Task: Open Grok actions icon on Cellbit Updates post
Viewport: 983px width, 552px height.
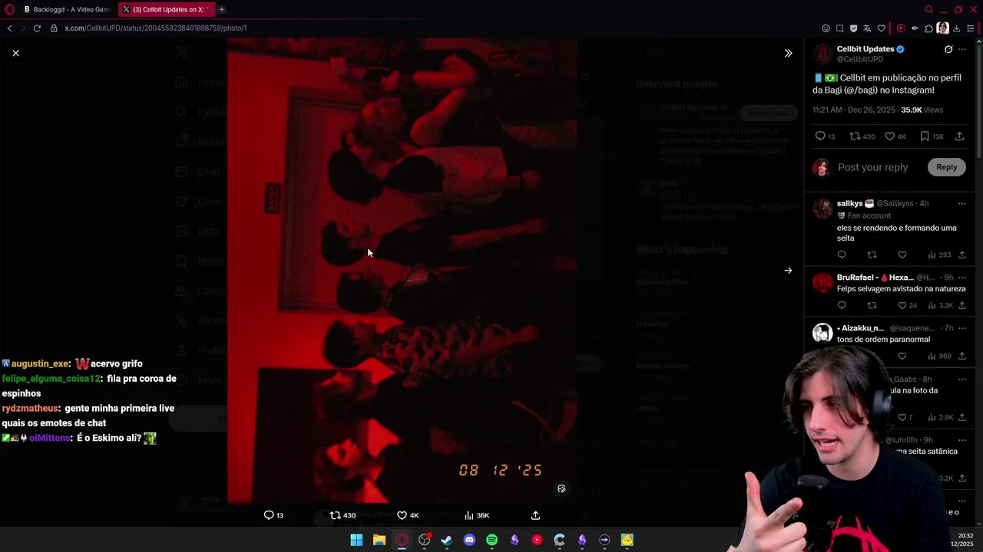Action: (948, 49)
